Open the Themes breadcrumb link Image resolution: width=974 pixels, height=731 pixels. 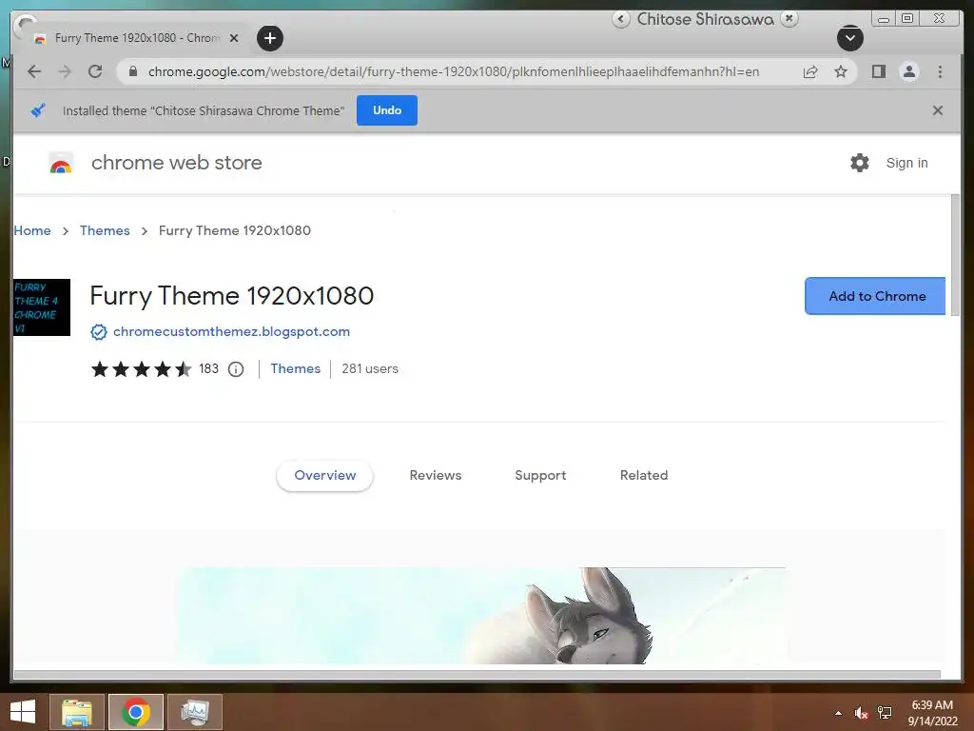click(105, 230)
